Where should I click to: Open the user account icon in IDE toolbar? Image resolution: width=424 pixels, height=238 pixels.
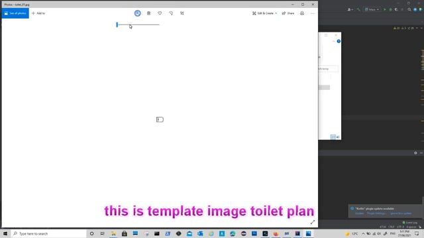pos(350,9)
